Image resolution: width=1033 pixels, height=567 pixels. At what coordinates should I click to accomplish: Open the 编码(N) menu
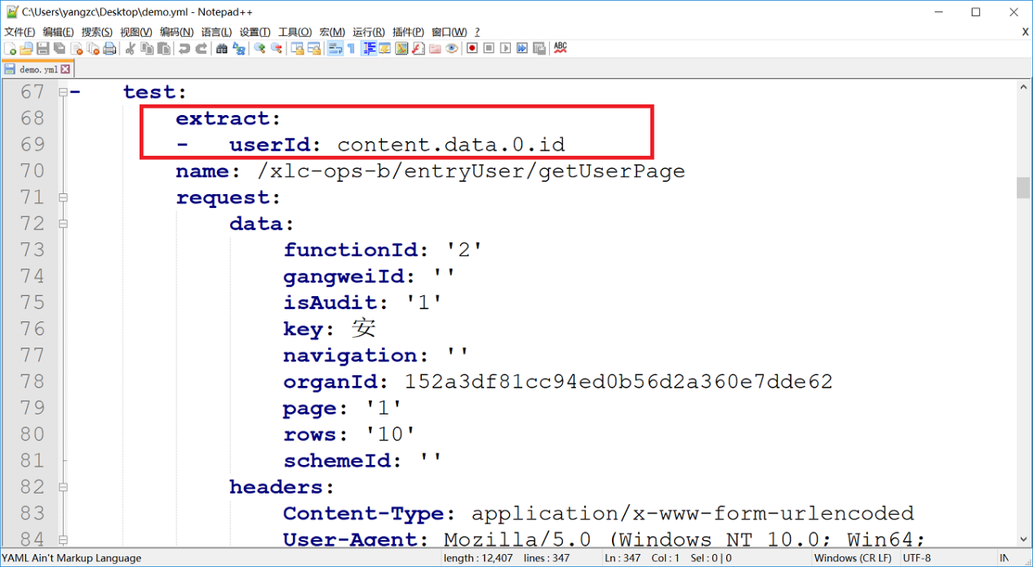click(x=176, y=32)
